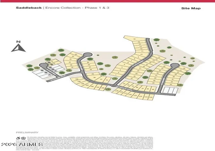The width and height of the screenshot is (215, 151).
Task: Select lot 182 on the site map
Action: click(x=92, y=87)
